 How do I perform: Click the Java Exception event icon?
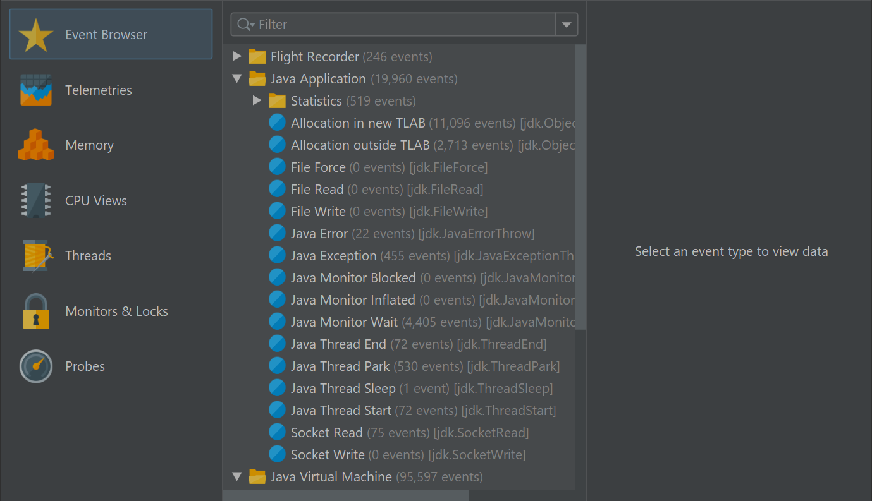(278, 255)
